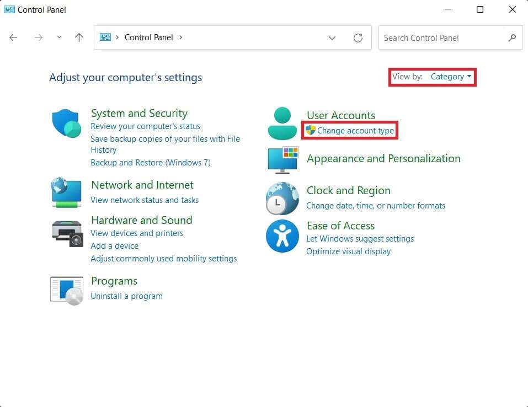Open the User Accounts category
This screenshot has height=407, width=528.
point(341,115)
